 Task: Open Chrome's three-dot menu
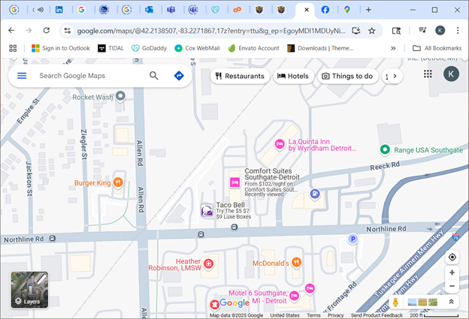coord(458,30)
